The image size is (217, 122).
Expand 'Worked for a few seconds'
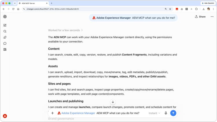[x=65, y=30]
